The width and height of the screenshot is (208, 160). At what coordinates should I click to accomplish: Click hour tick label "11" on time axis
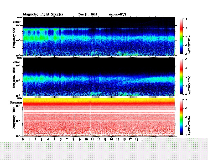pyautogui.click(x=92, y=139)
